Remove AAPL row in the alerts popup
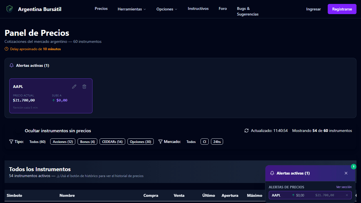Viewport: 361px width, 203px height. coord(347,195)
